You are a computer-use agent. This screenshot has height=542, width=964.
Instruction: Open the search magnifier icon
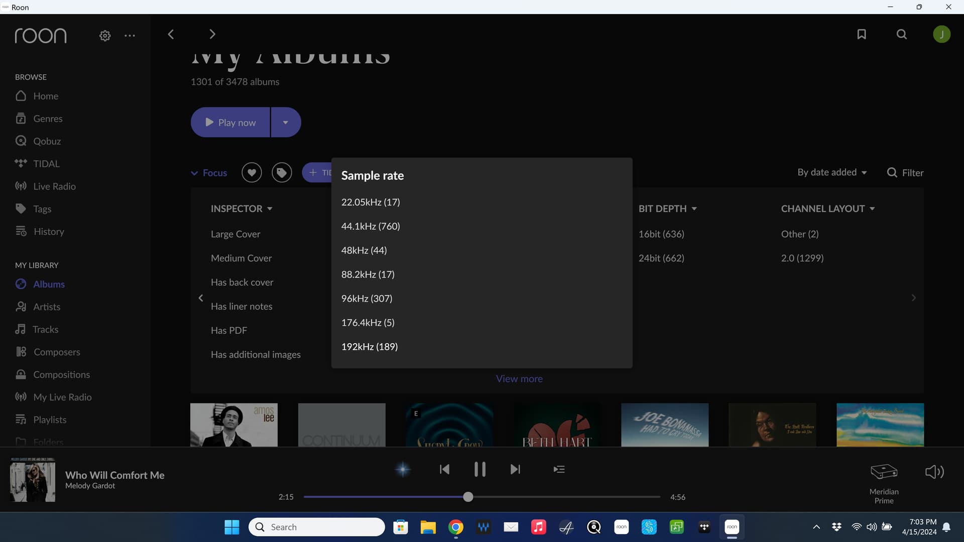coord(902,34)
